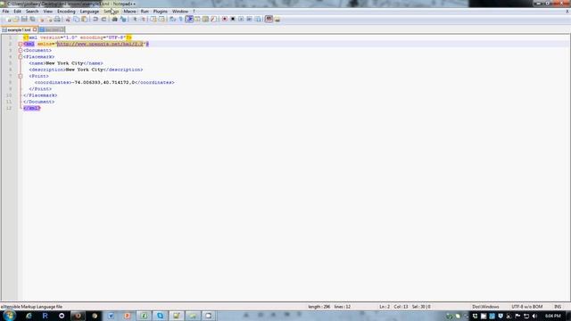571x321 pixels.
Task: Toggle INS overtype mode in status bar
Action: 558,307
